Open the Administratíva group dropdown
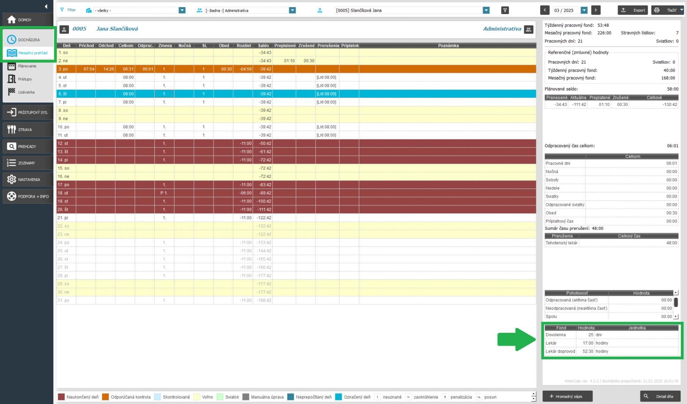 click(292, 11)
